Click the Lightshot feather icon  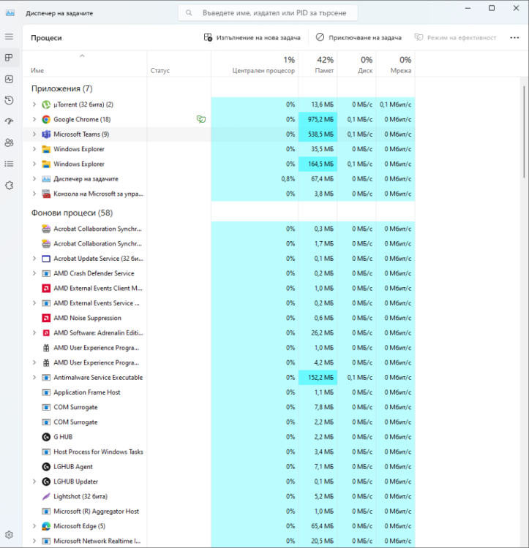pyautogui.click(x=46, y=496)
